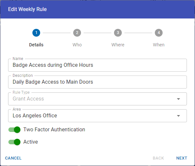Image resolution: width=195 pixels, height=166 pixels.
Task: Click the step 4 circle icon
Action: coord(159,33)
